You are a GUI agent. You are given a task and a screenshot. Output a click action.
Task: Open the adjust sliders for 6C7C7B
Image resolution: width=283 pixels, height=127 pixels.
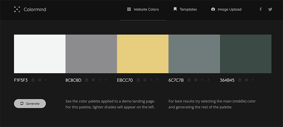195,80
